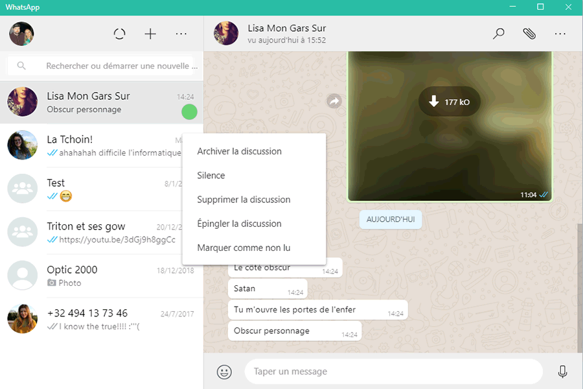Select Archiver la discussion

click(239, 151)
